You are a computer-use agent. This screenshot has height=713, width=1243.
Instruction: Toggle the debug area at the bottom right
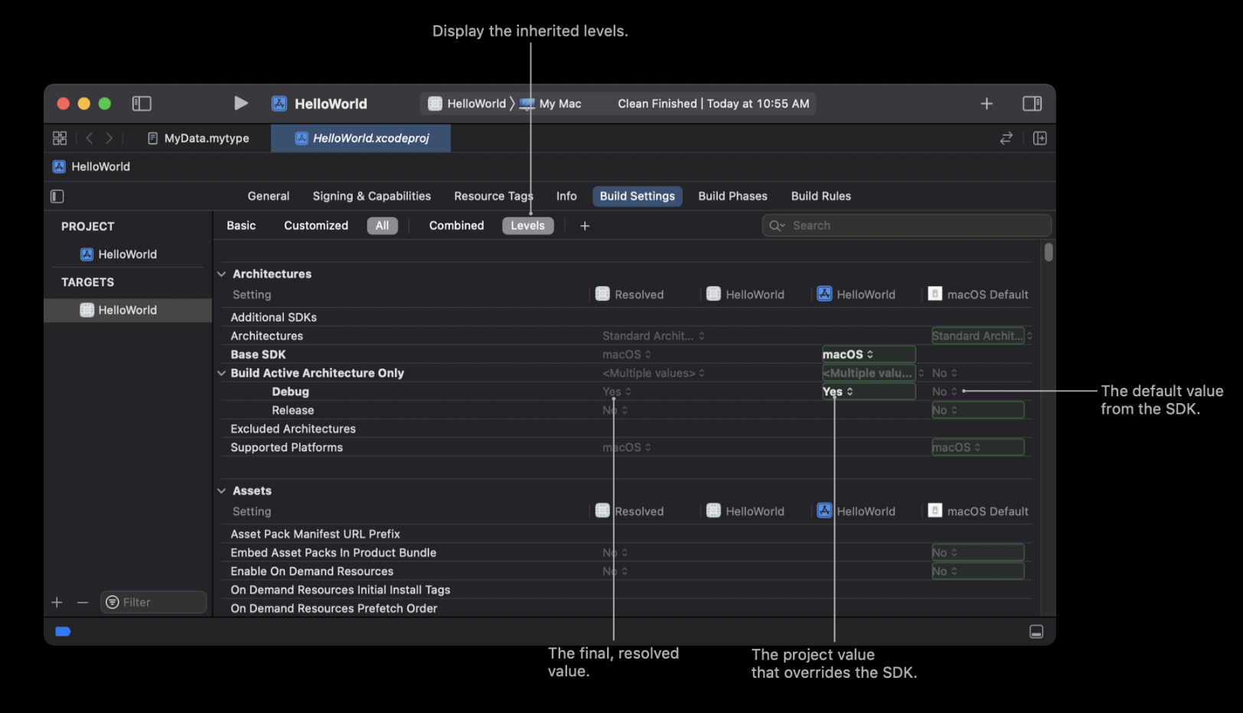(x=1036, y=631)
